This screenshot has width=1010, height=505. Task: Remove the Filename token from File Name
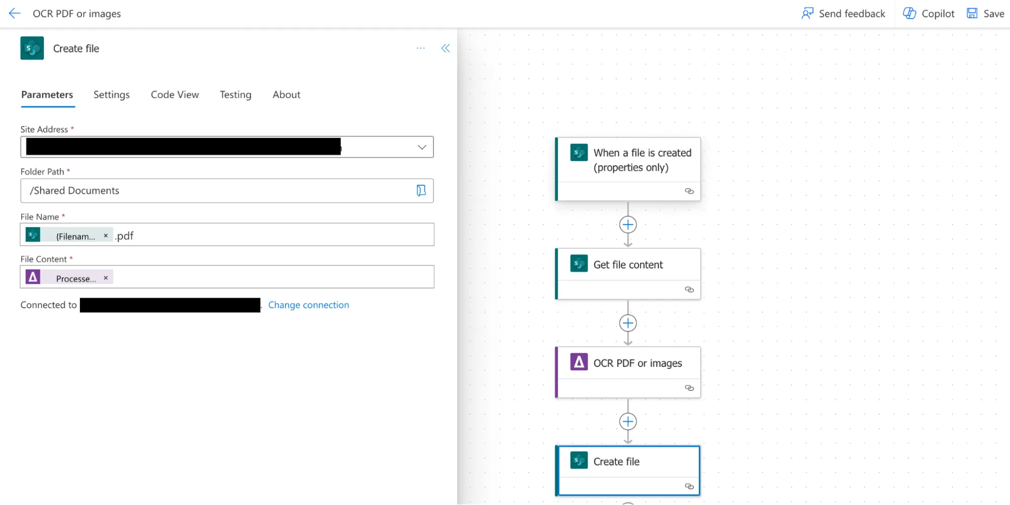(106, 236)
